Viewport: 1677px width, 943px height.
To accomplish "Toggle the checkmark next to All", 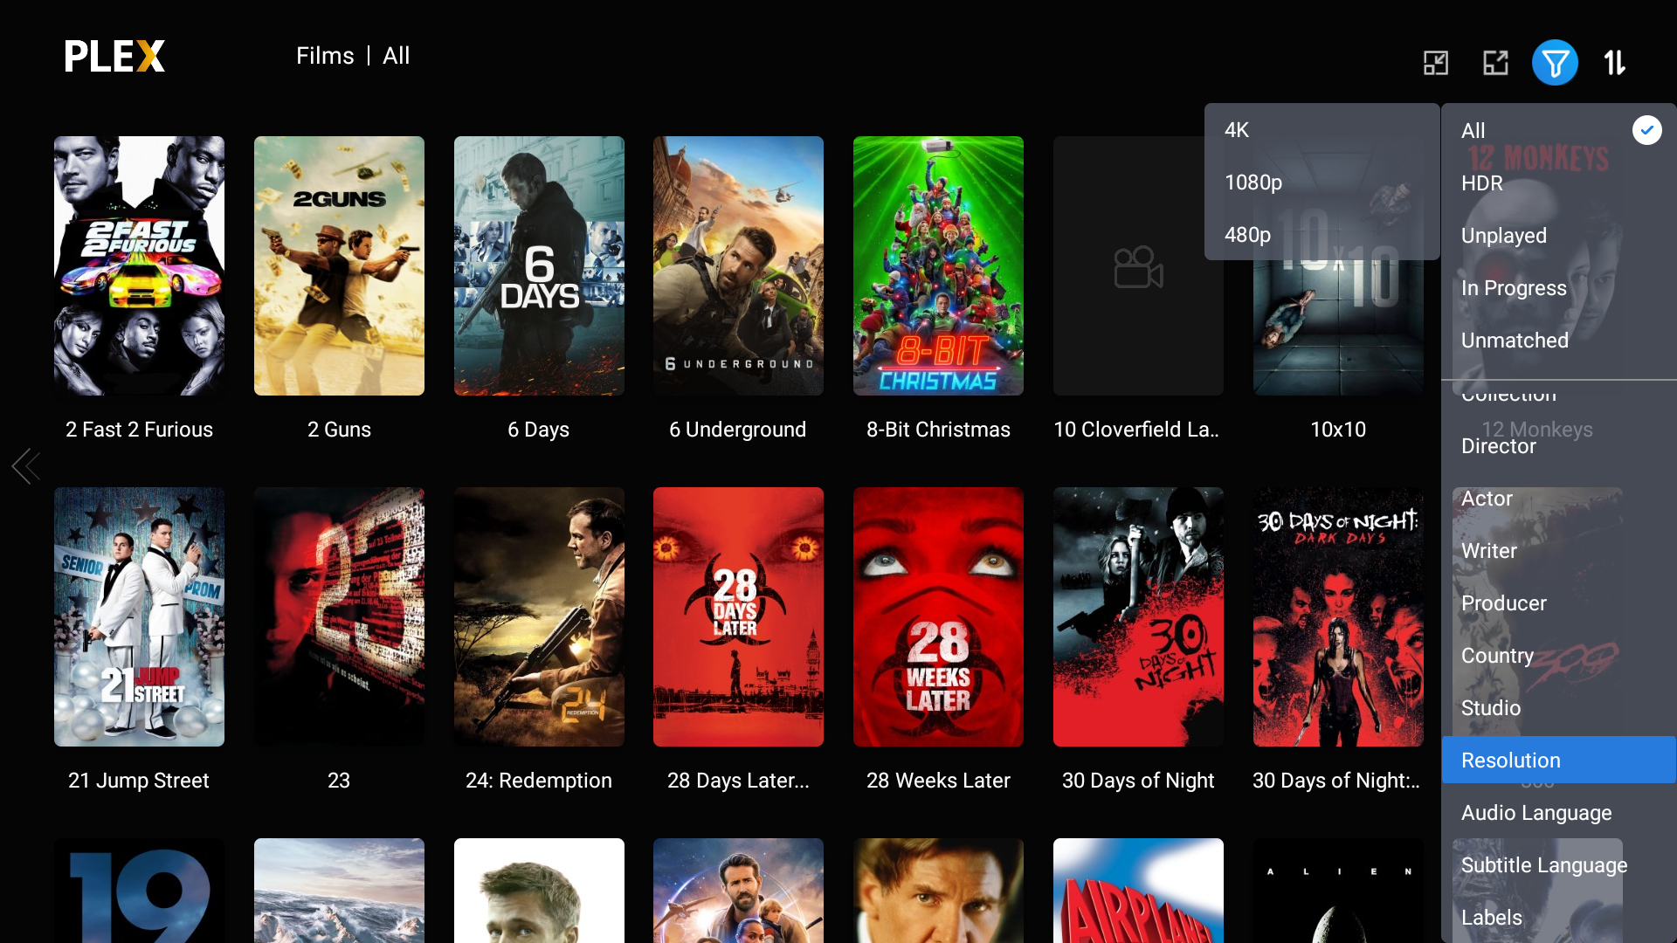I will point(1646,131).
